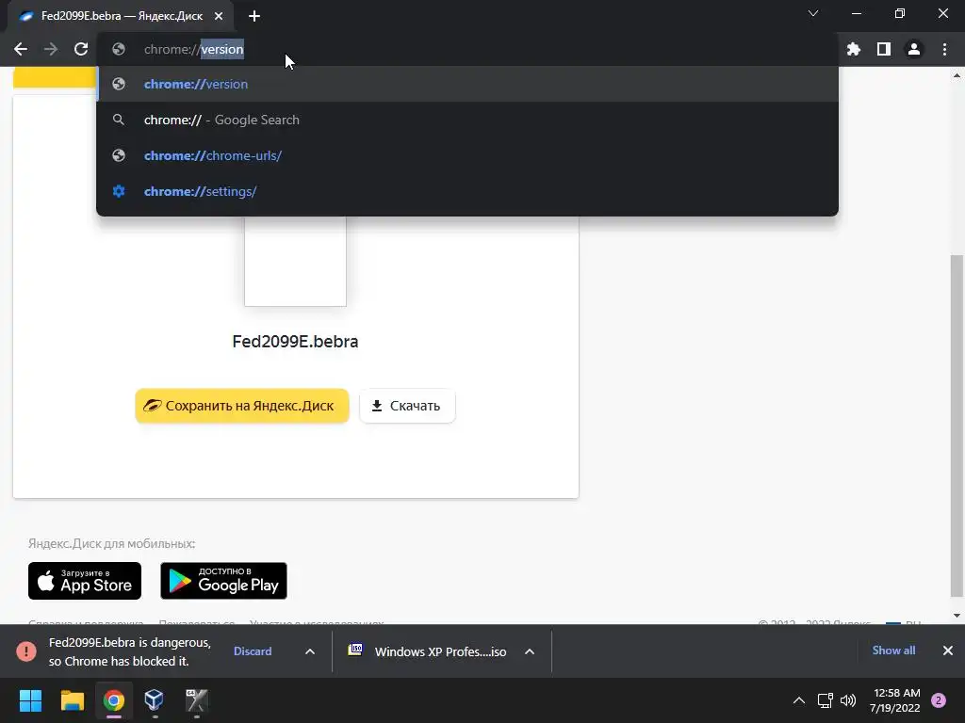Click the file preview thumbnail
The height and width of the screenshot is (723, 965).
pos(295,261)
